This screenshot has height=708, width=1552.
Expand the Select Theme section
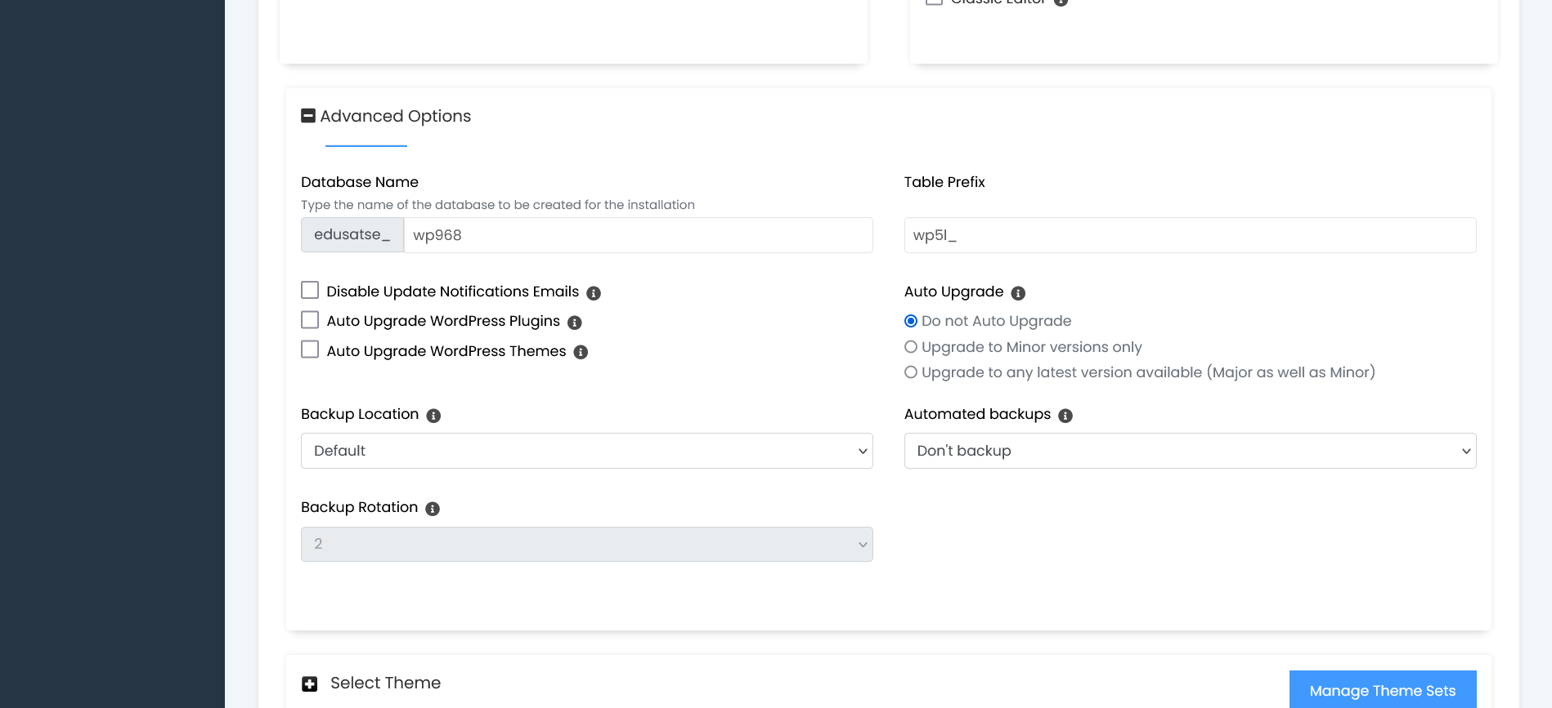pos(309,684)
